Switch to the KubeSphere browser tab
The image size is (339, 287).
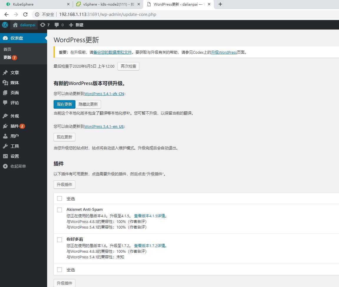click(x=36, y=4)
